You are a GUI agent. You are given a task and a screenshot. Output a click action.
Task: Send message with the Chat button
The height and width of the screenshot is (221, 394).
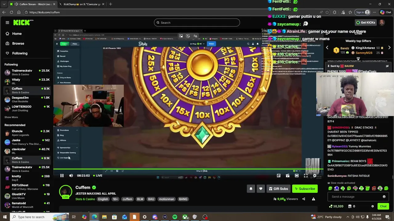tap(383, 206)
